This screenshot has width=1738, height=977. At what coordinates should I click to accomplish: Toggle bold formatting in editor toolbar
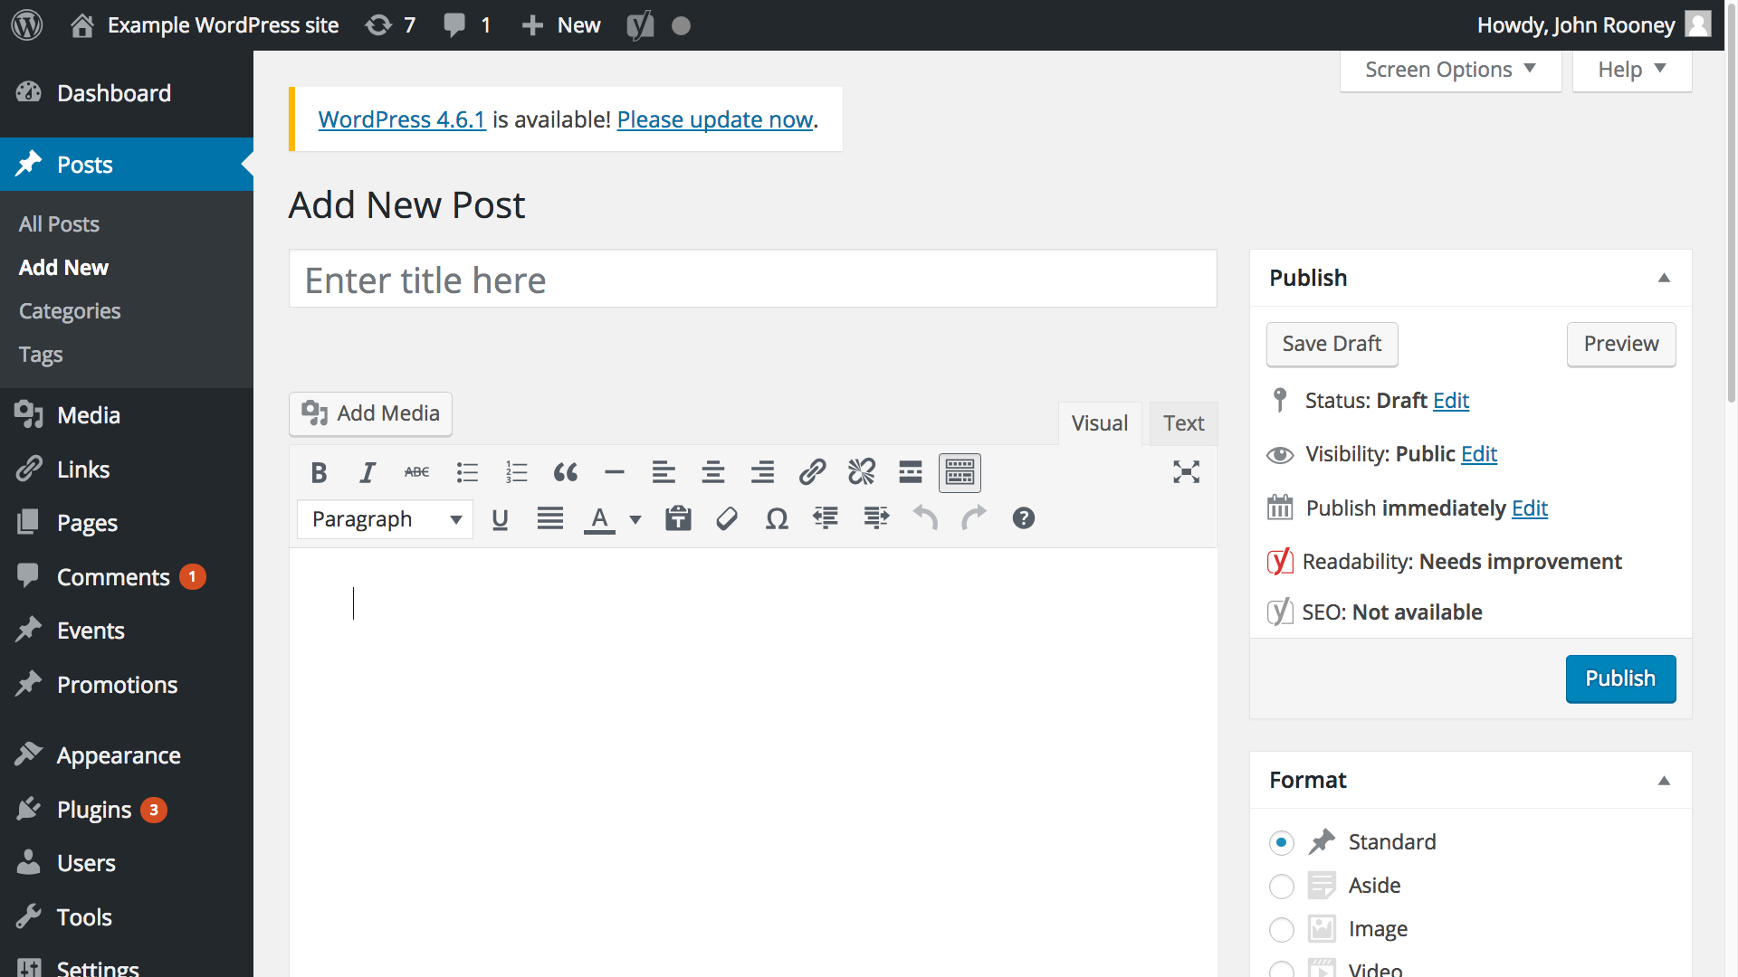coord(319,472)
